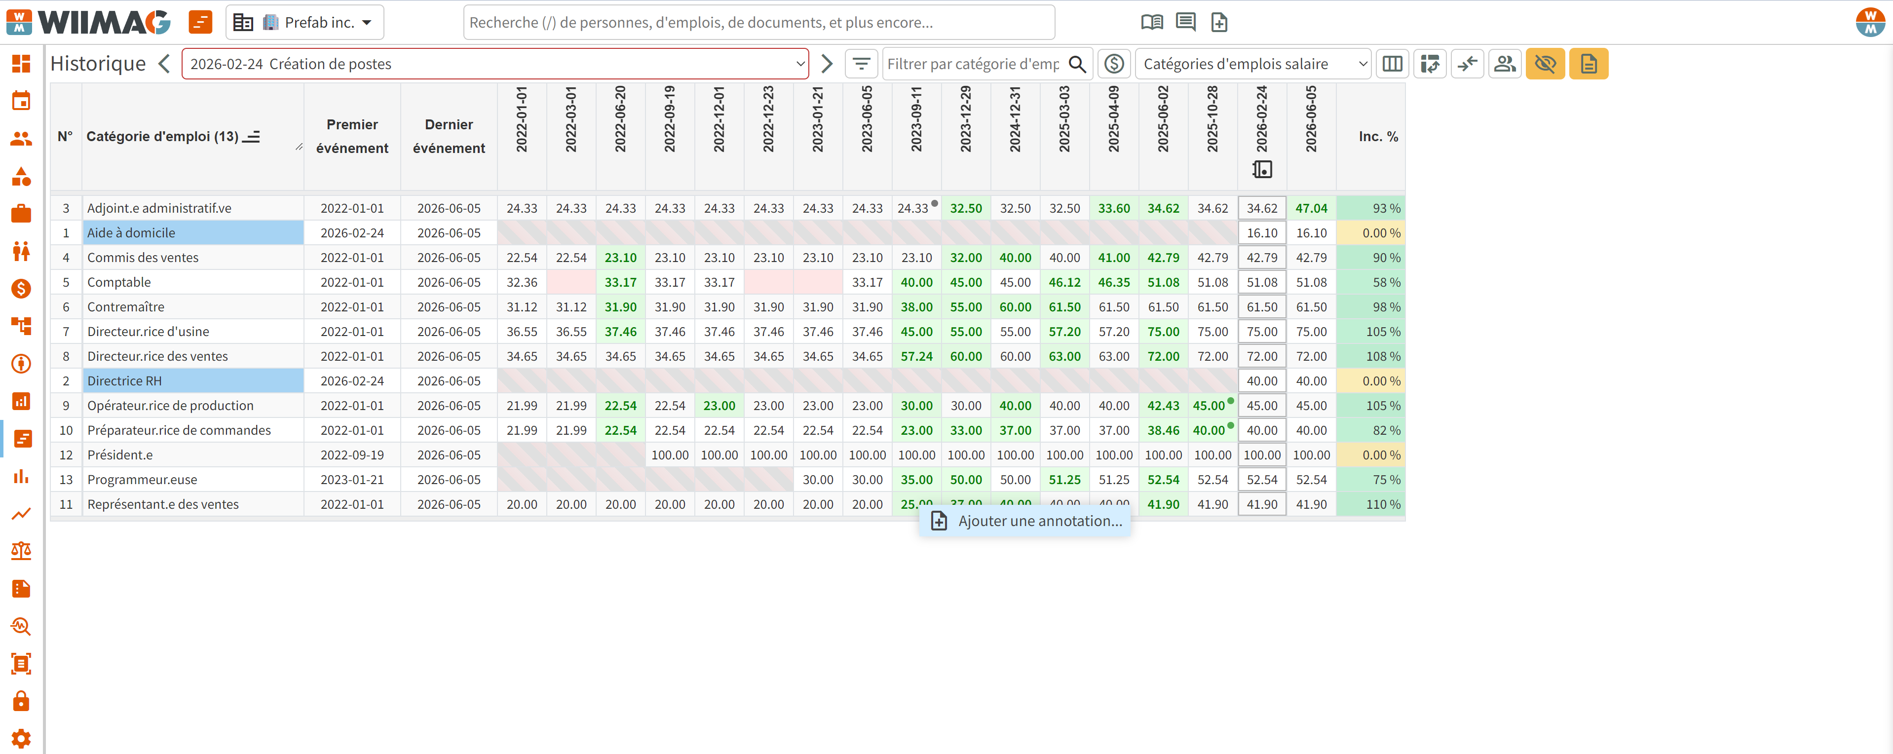Viewport: 1893px width, 754px height.
Task: Toggle the yellow document annotations button
Action: (1588, 64)
